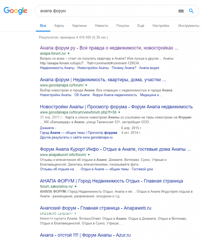Expand dropdown arrow next to www.anapakurort.info/forum/
The width and height of the screenshot is (202, 239).
89,155
